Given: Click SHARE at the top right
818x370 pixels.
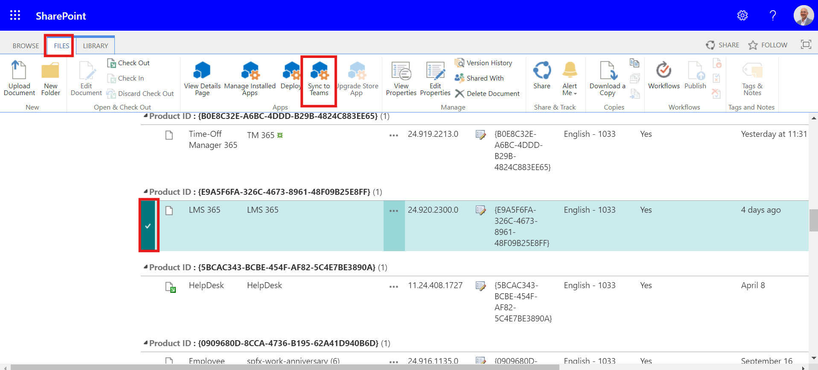Looking at the screenshot, I should [723, 45].
